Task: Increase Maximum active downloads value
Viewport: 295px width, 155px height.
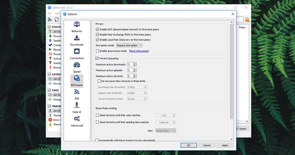Action: coord(135,64)
